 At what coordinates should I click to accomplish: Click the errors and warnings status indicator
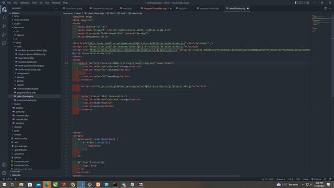pyautogui.click(x=7, y=179)
